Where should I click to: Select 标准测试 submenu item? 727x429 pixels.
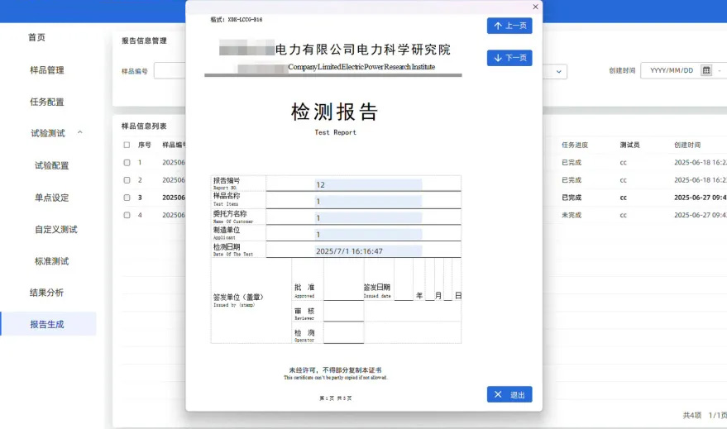coord(51,261)
